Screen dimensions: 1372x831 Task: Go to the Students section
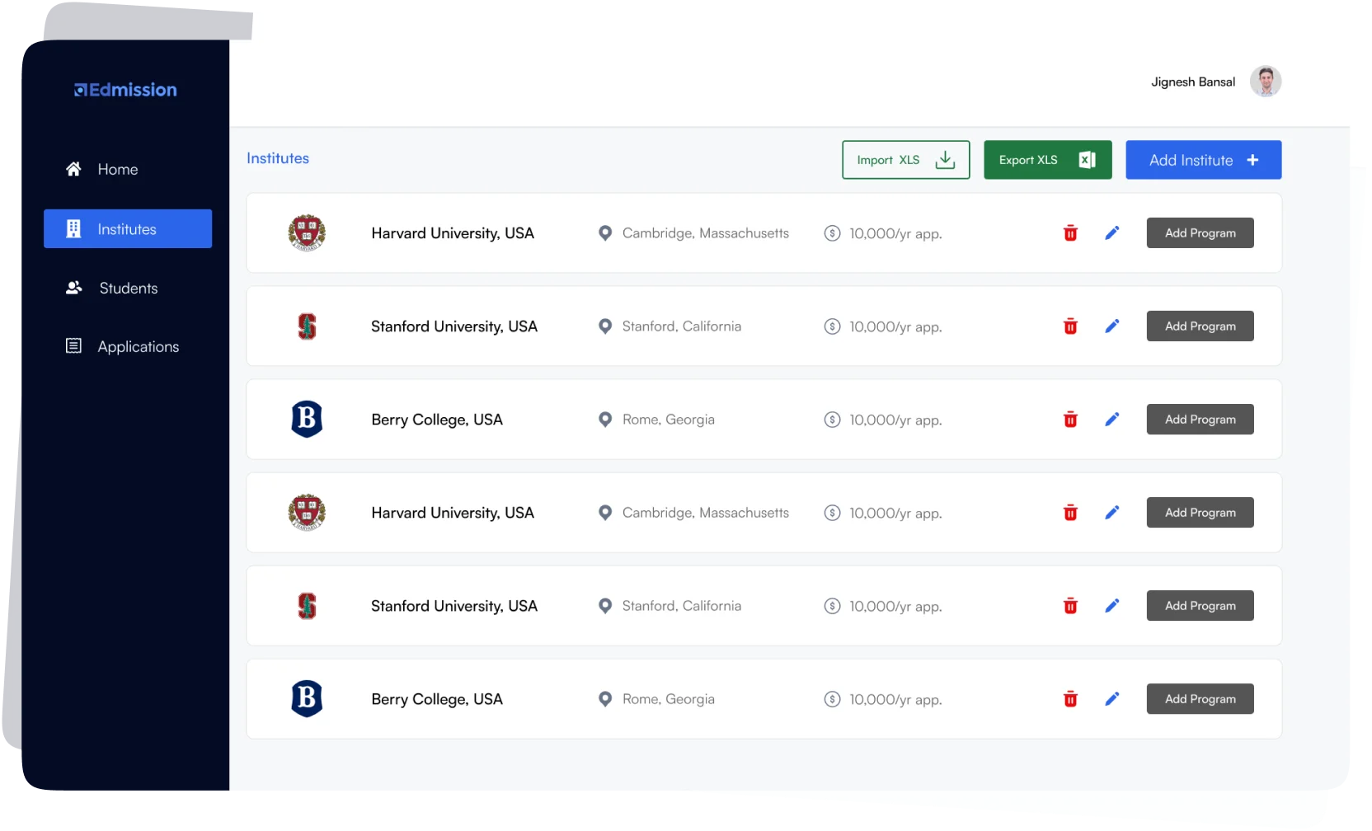click(128, 288)
